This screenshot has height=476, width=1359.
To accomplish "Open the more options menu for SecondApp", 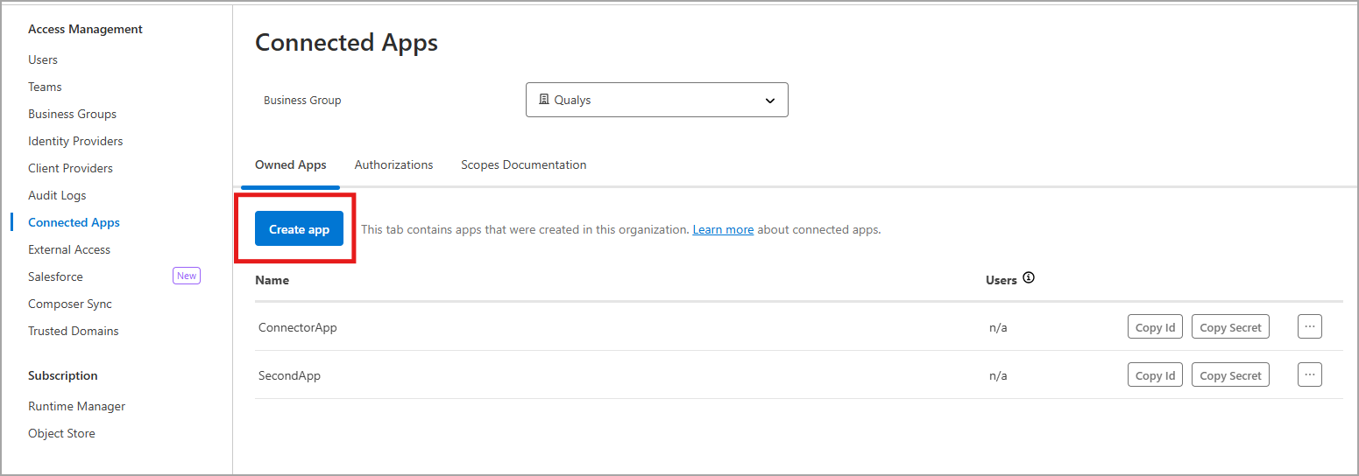I will point(1309,374).
